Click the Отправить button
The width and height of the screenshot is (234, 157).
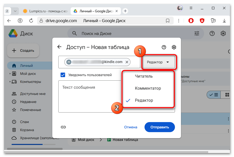(x=159, y=127)
